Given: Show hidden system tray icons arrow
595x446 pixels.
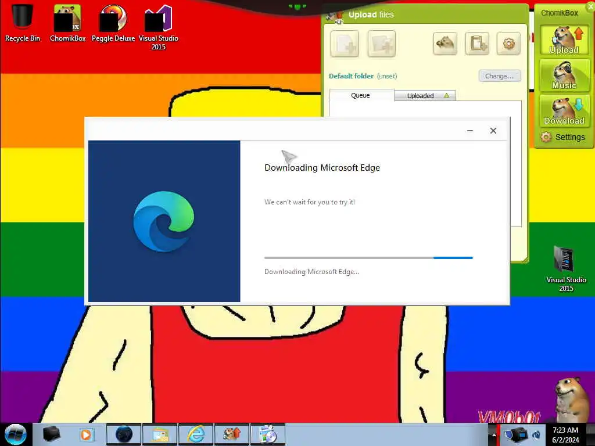Looking at the screenshot, I should 494,434.
